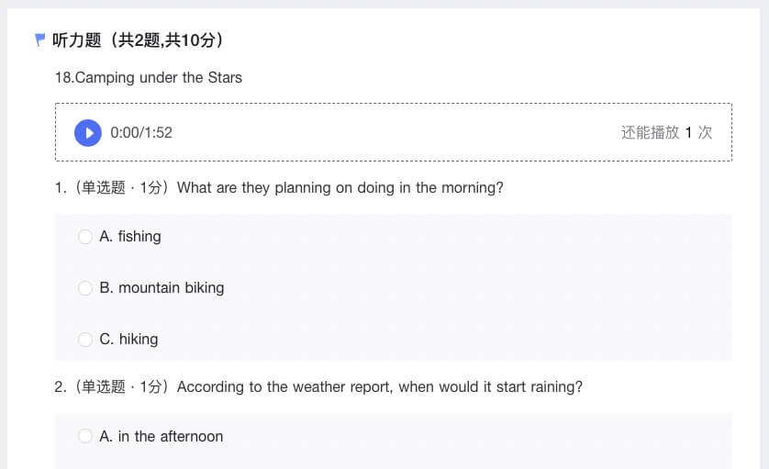This screenshot has width=769, height=469.
Task: Click question 1 text about the morning
Action: [340, 188]
